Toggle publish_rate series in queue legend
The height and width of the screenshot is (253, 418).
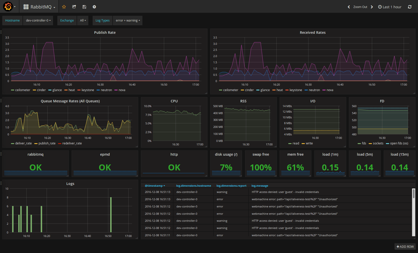click(x=47, y=143)
